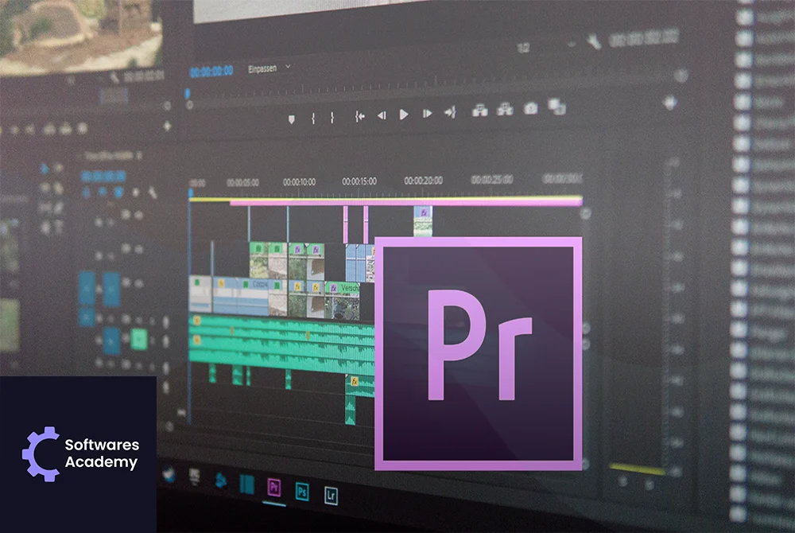Open Photoshop from the taskbar
Viewport: 795px width, 533px height.
pos(302,491)
